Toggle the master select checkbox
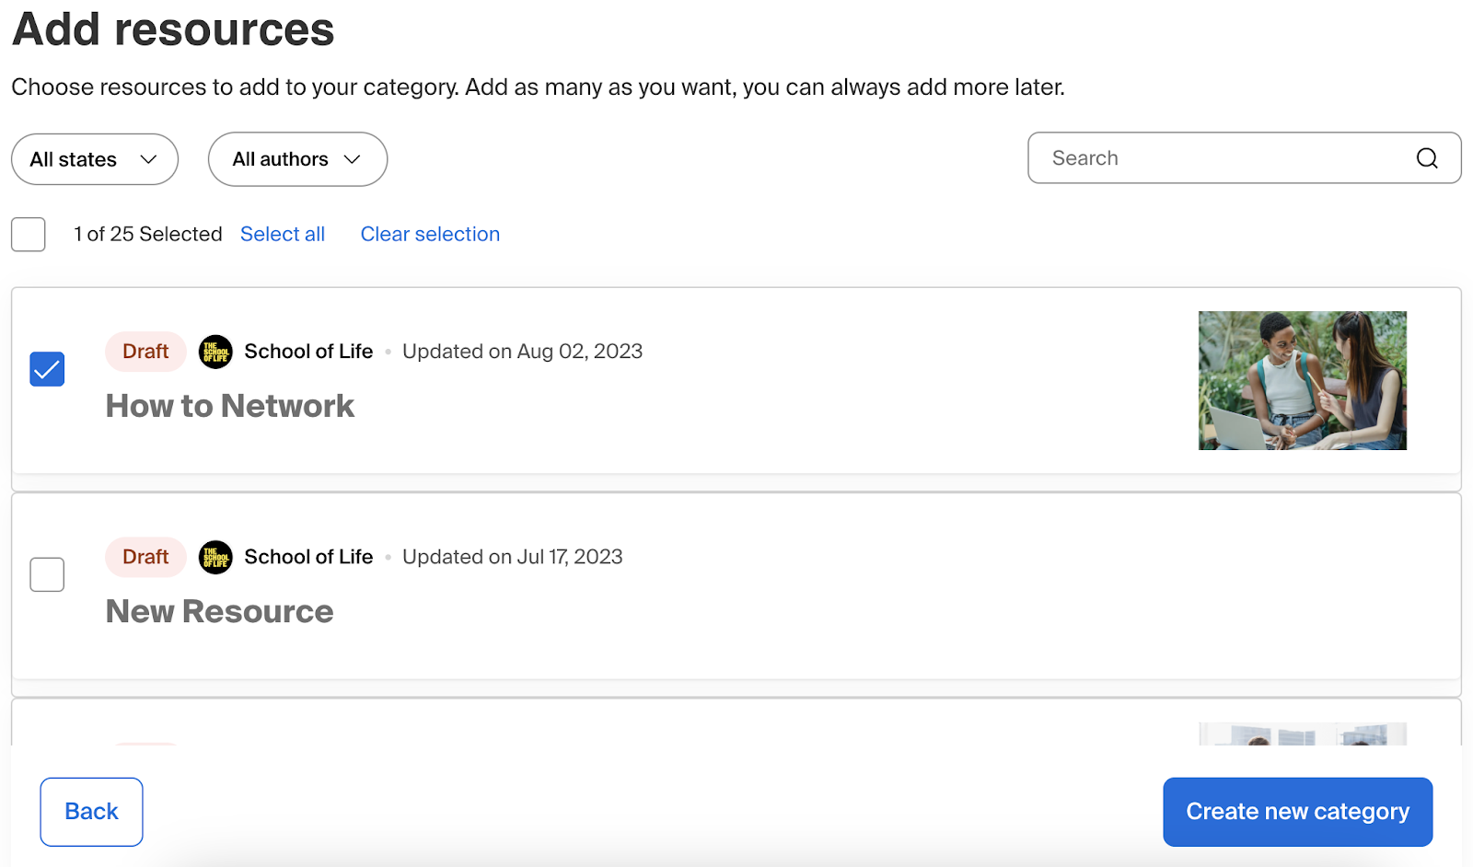This screenshot has height=867, width=1473. 29,235
